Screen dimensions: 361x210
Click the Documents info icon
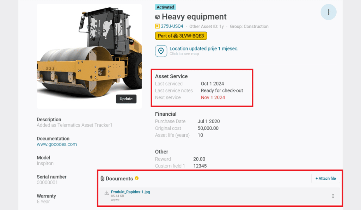tap(137, 178)
